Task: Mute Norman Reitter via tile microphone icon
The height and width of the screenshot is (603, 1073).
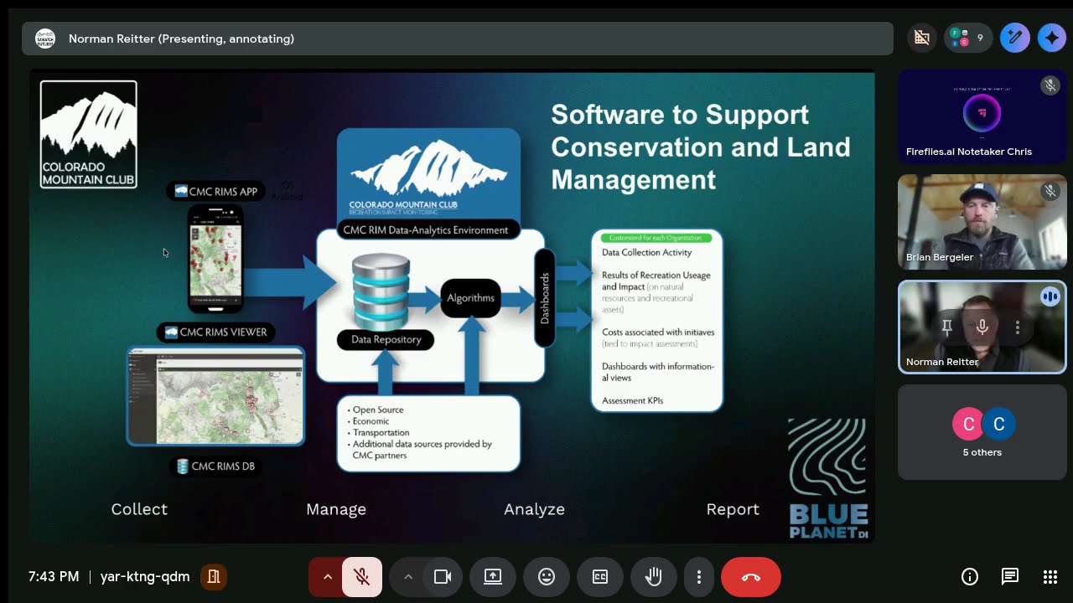Action: click(982, 327)
